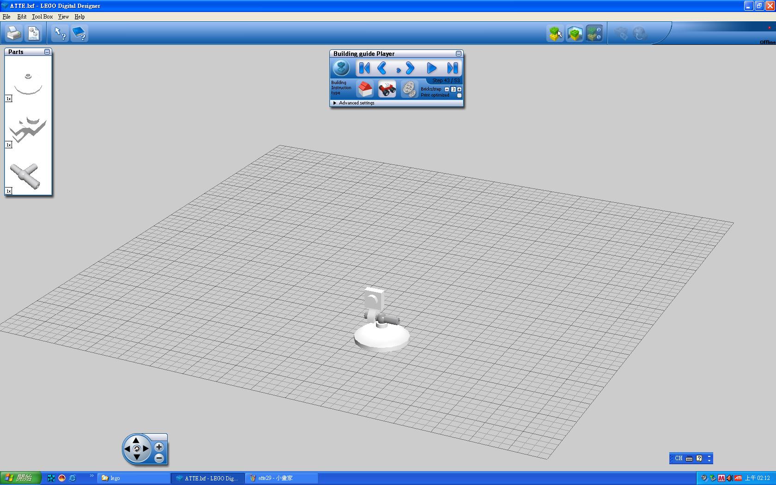Select Building guide mode icon

coord(594,33)
